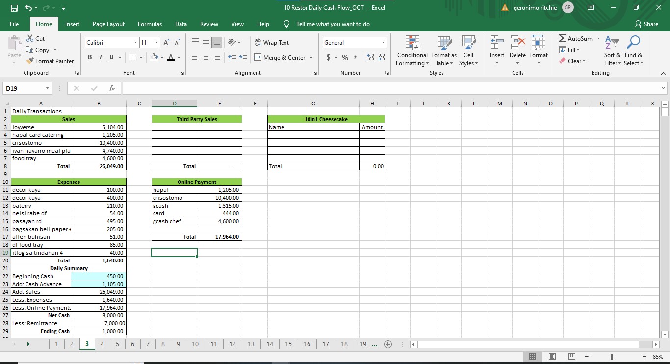Undo the last action

click(x=29, y=8)
